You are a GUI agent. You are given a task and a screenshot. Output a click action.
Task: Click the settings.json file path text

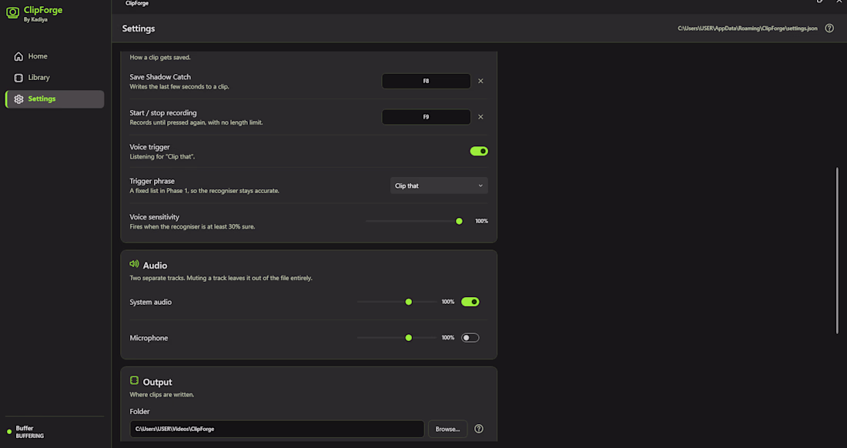748,28
